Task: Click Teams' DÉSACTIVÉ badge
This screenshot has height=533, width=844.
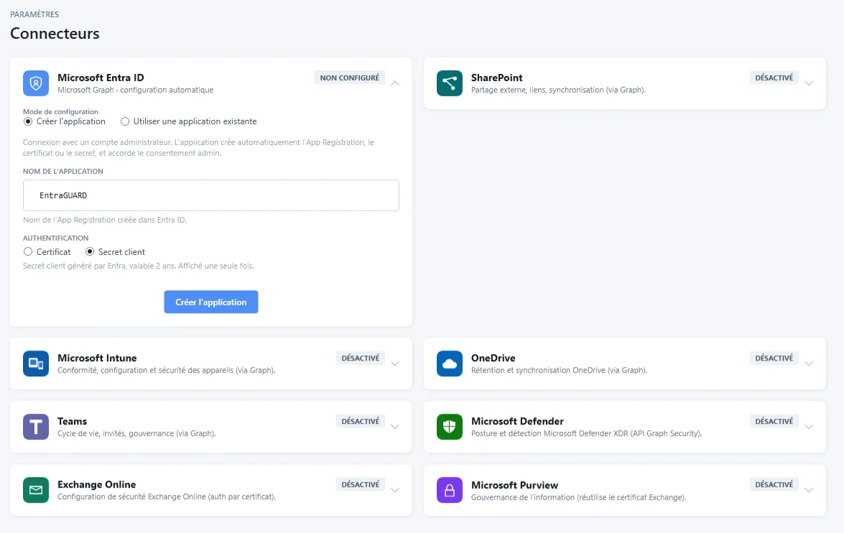Action: click(x=361, y=421)
